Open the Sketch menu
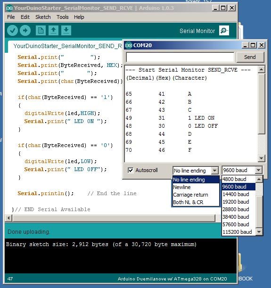271x288 pixels. coord(43,17)
